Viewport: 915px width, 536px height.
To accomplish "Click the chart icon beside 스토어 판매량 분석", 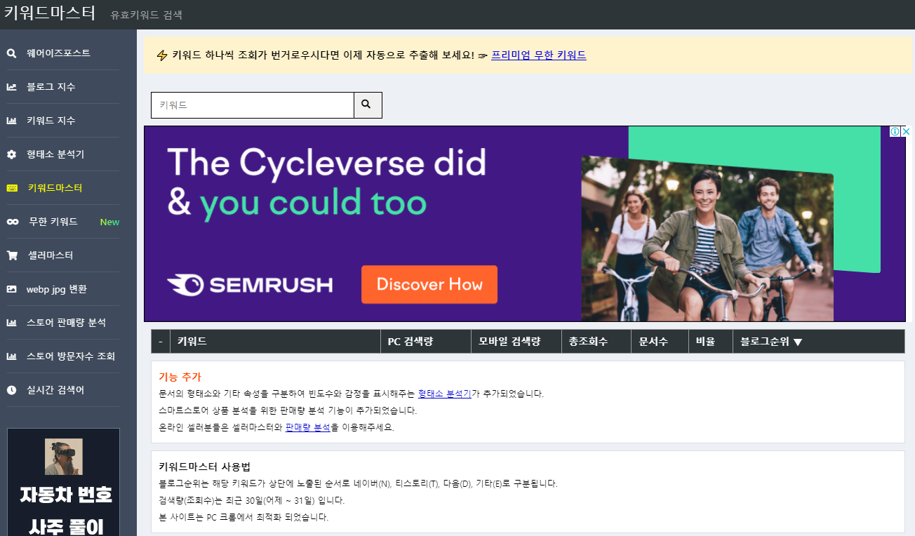I will [x=11, y=323].
